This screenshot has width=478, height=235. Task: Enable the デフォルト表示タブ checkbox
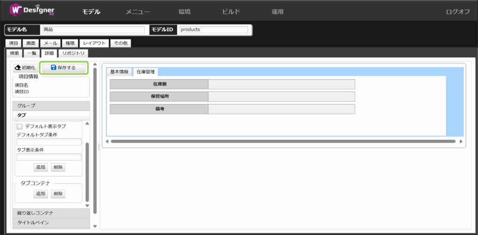(20, 126)
